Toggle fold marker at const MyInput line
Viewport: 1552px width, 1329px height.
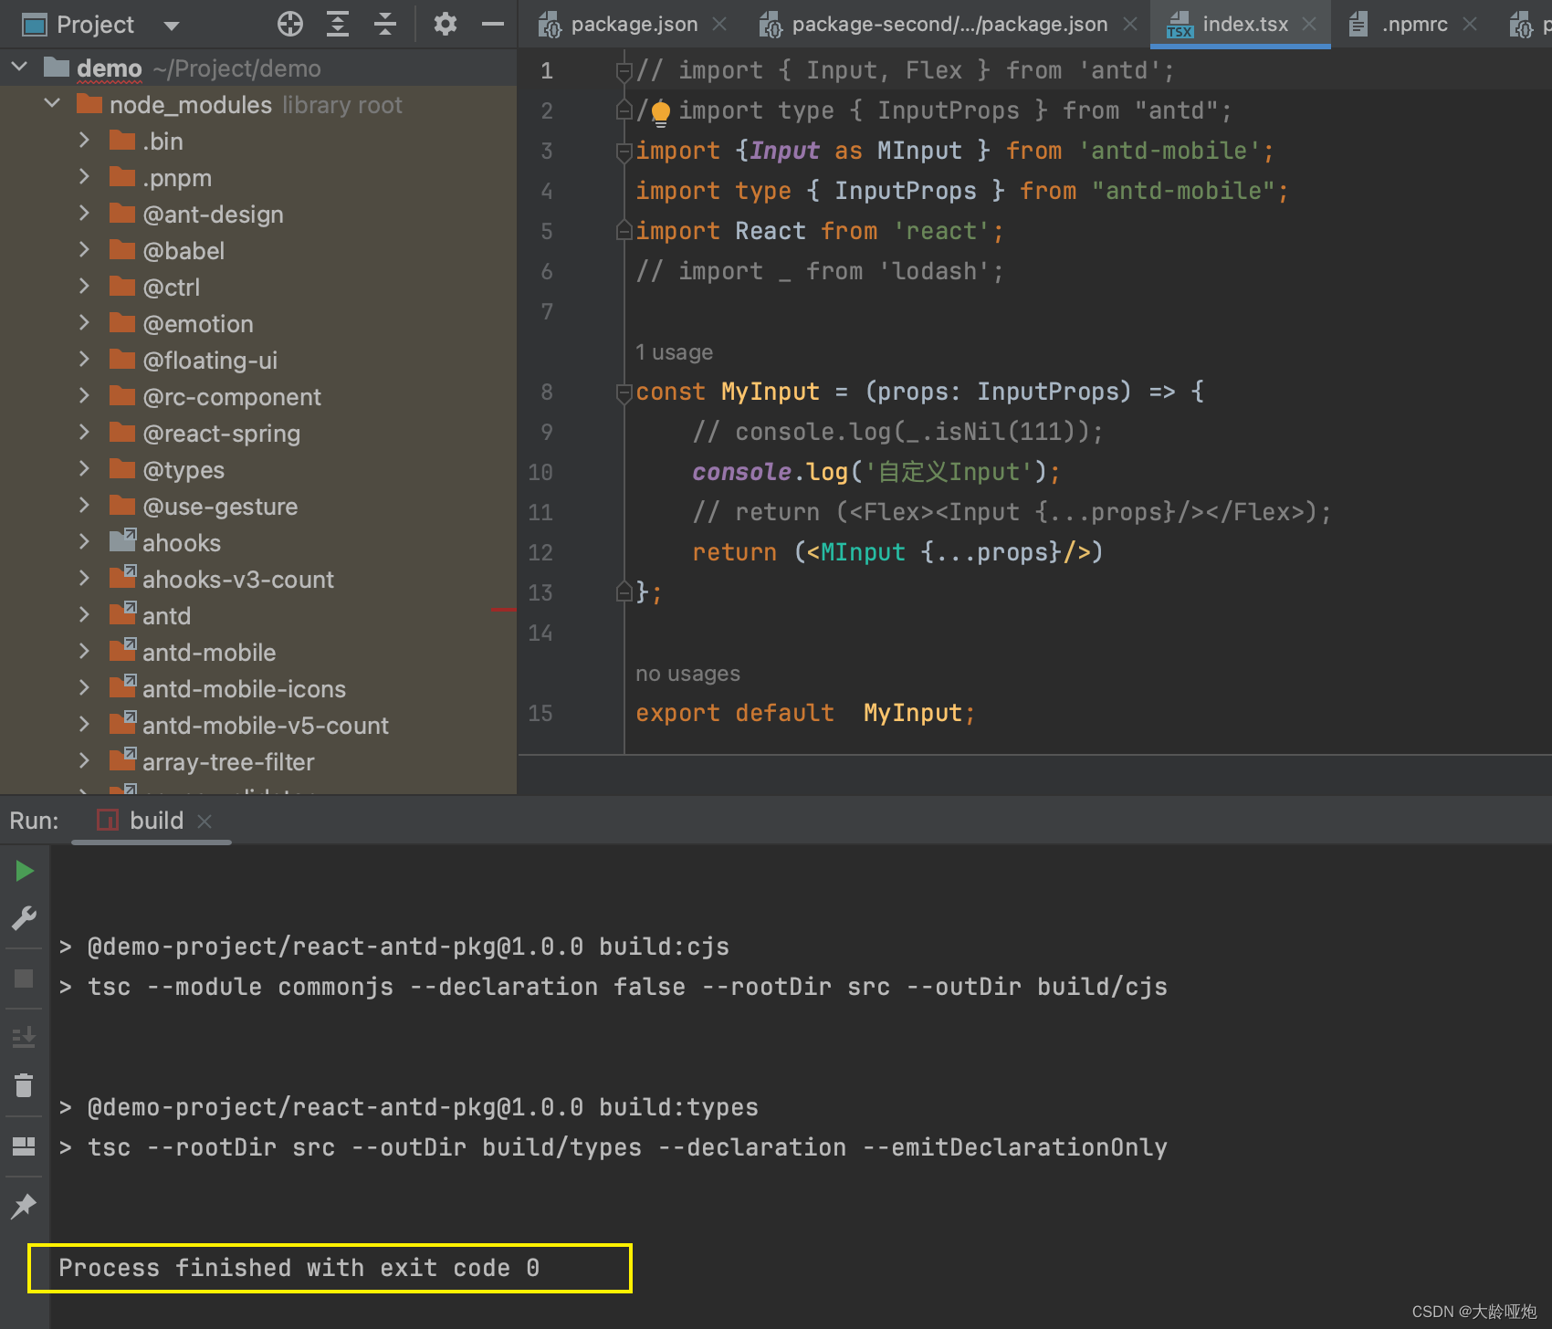click(624, 392)
